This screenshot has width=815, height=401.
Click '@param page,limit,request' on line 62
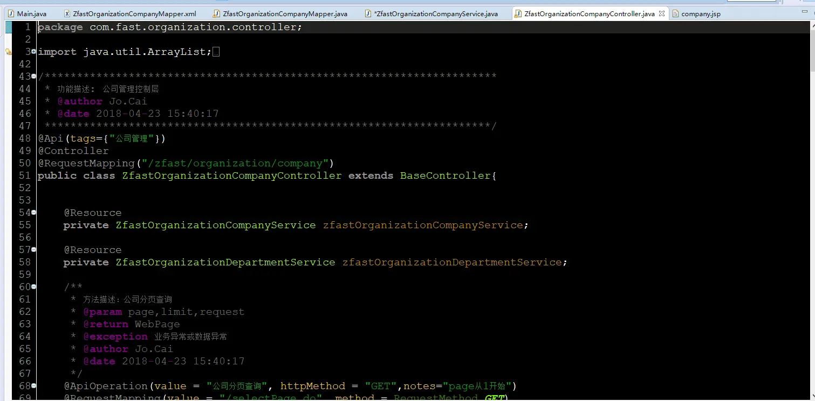click(163, 312)
